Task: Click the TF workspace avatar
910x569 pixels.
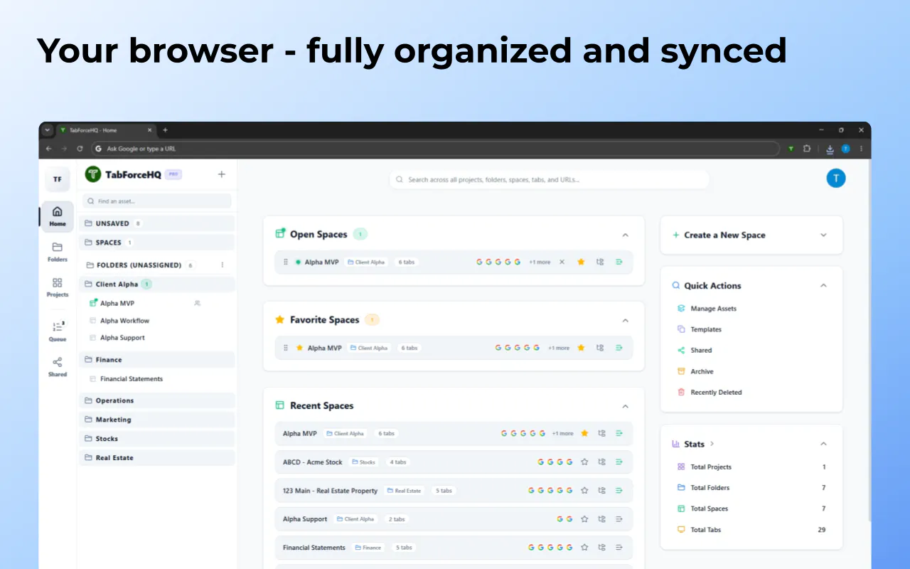Action: click(58, 179)
